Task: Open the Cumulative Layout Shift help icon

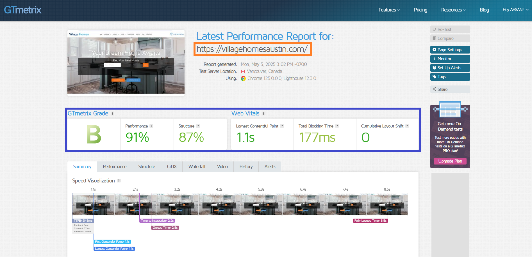Action: click(407, 126)
